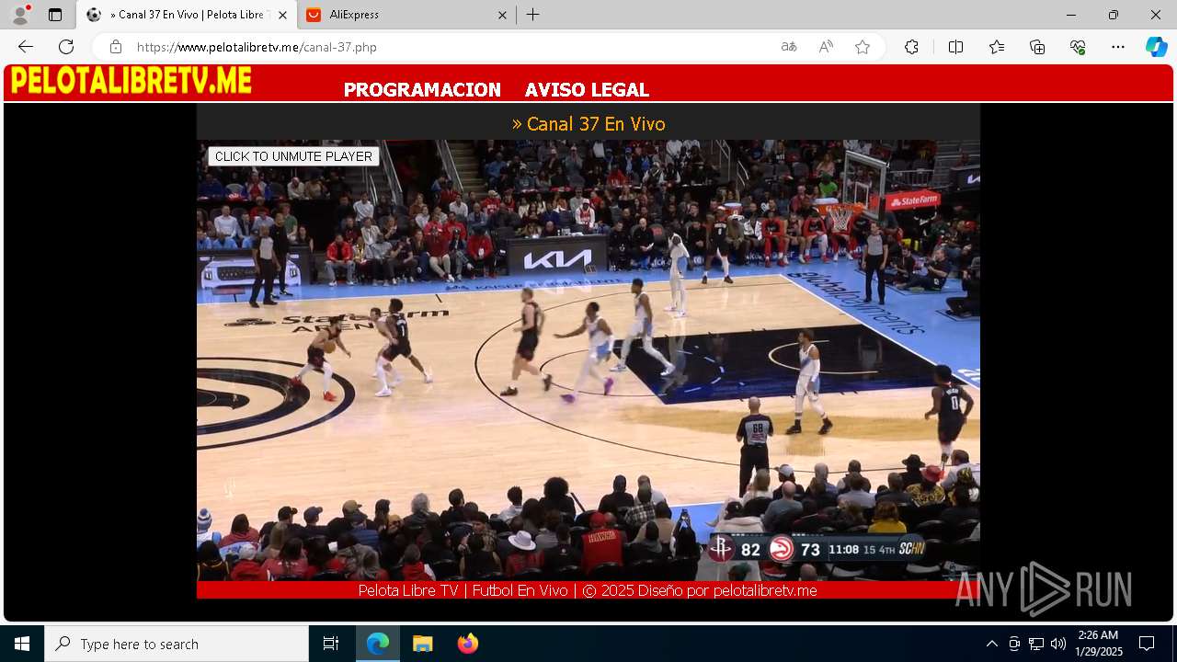Image resolution: width=1177 pixels, height=662 pixels.
Task: Open the clock showing 2:26 AM
Action: [1098, 644]
